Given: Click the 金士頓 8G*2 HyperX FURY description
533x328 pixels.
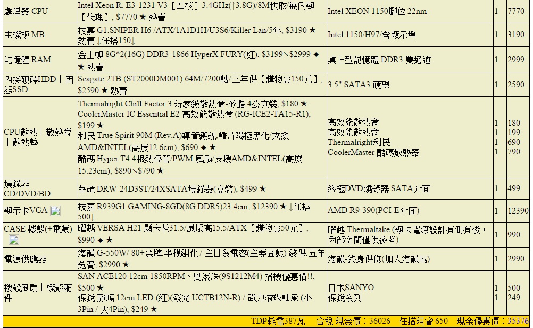Looking at the screenshot, I should tap(198, 60).
